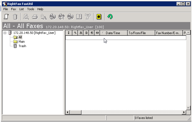Image resolution: width=192 pixels, height=122 pixels.
Task: Select the All folder in tree
Action: tap(20, 37)
